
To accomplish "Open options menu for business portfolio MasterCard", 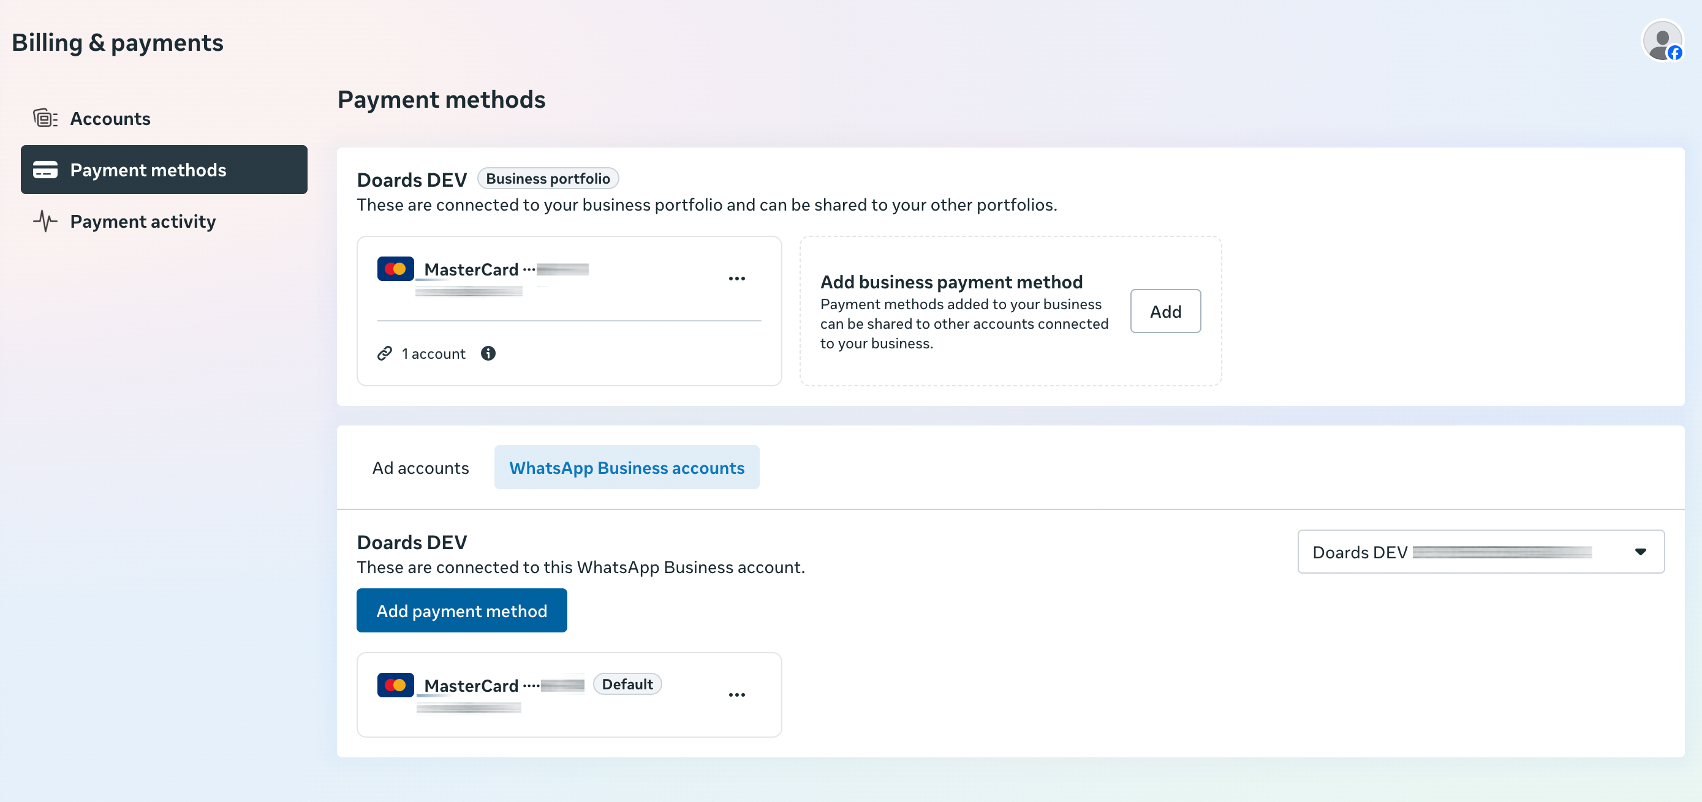I will 736,279.
